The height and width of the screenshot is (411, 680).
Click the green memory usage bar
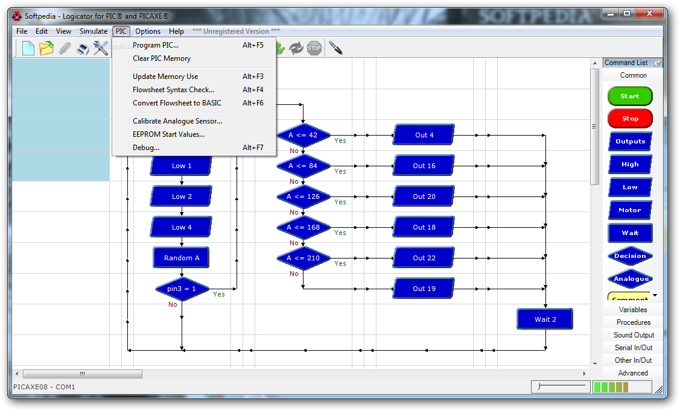click(622, 387)
